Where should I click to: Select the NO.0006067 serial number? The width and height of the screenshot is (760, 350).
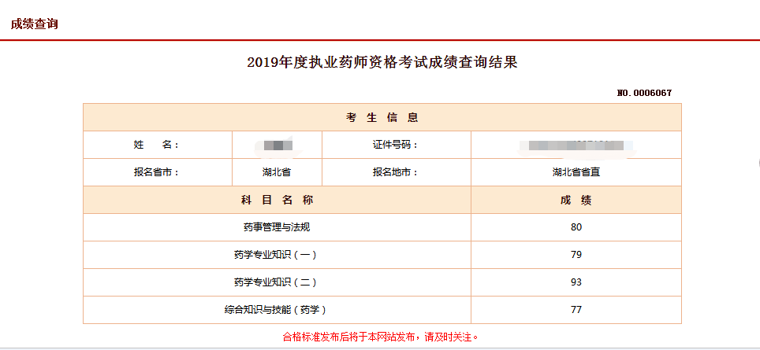click(x=644, y=93)
